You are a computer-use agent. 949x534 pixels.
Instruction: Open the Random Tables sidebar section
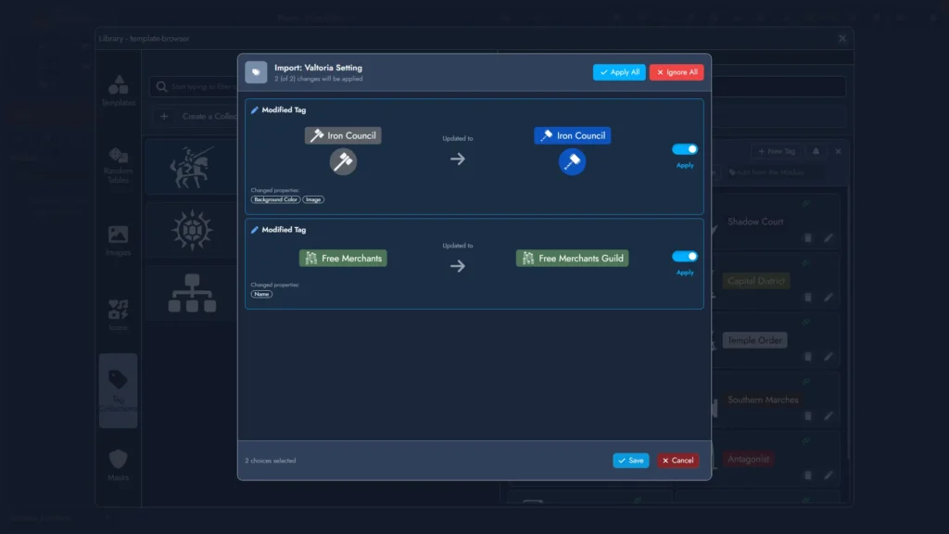point(119,164)
